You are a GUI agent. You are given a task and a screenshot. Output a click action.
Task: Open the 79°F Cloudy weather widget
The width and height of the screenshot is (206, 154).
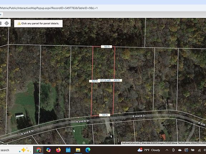148,150
